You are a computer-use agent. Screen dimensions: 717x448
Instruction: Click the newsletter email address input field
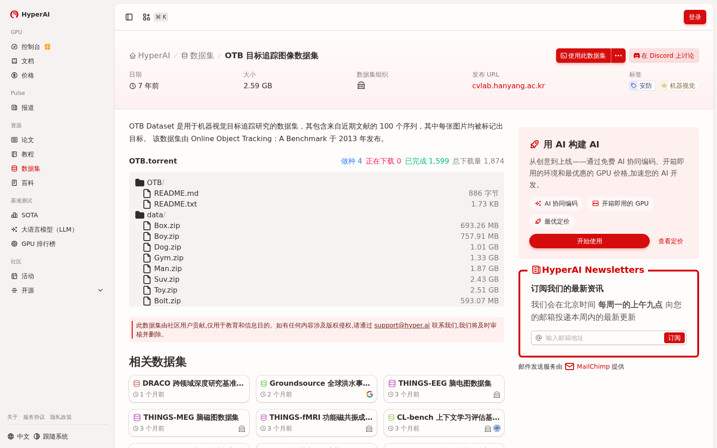click(x=603, y=338)
